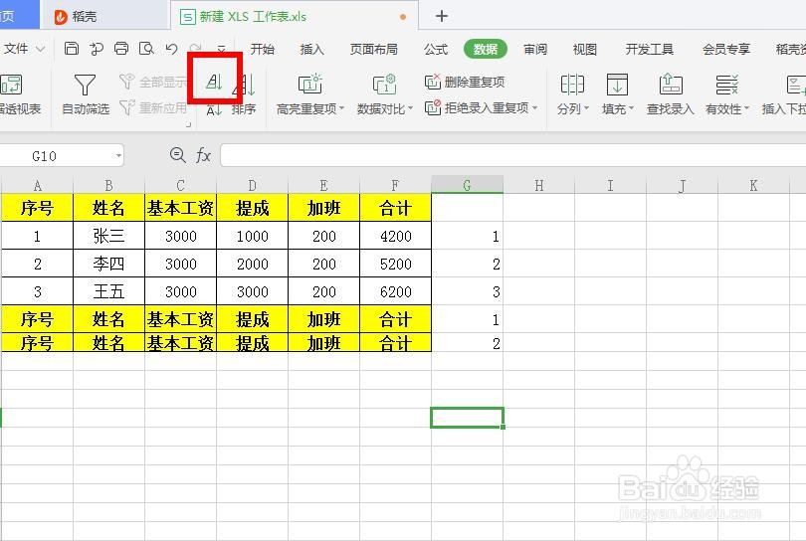Select cell with value 1000 in 提成 column
The height and width of the screenshot is (541, 806).
coord(253,236)
